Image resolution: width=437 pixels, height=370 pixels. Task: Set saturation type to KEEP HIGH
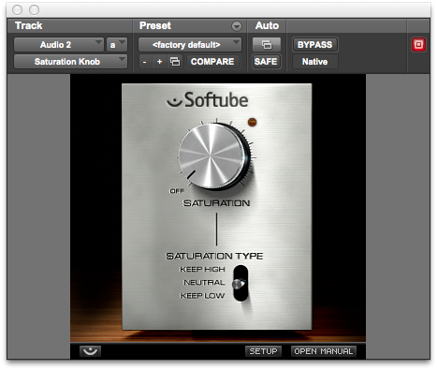(x=202, y=269)
